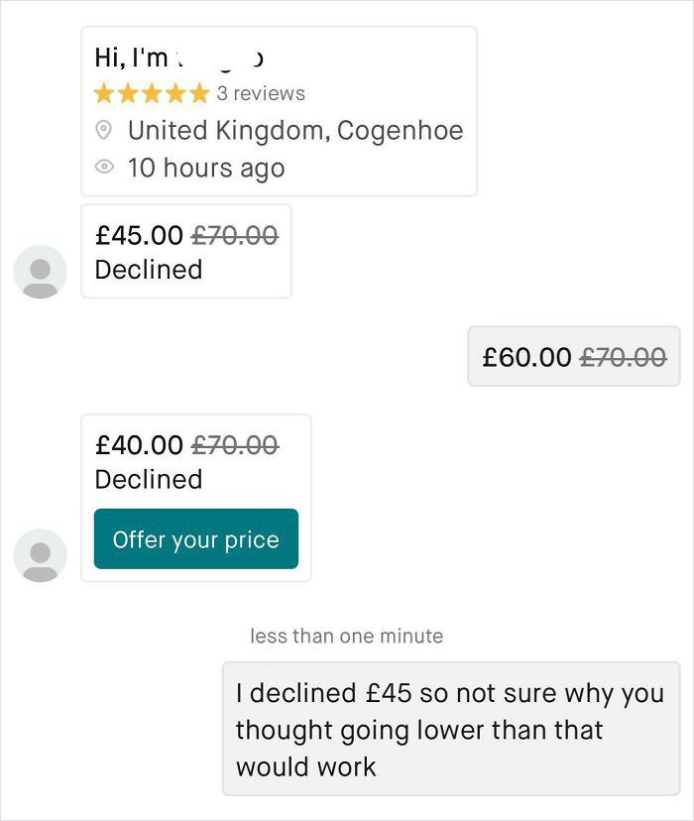694x821 pixels.
Task: Click the first star in the rating
Action: tap(102, 93)
